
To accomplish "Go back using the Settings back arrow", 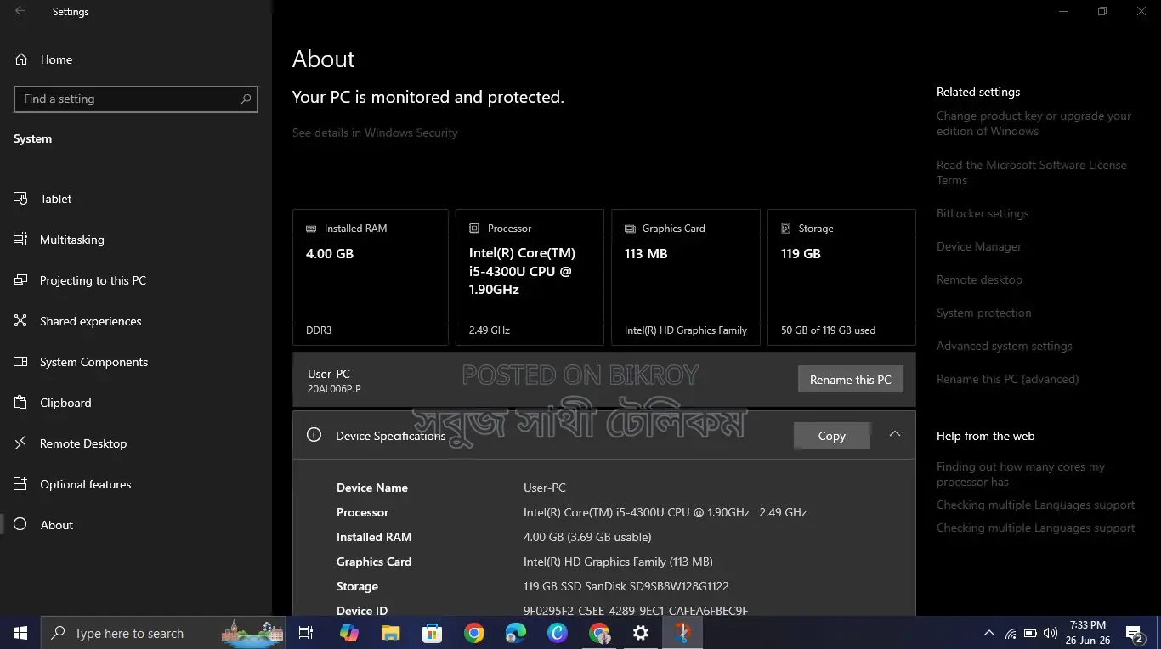I will pyautogui.click(x=20, y=12).
